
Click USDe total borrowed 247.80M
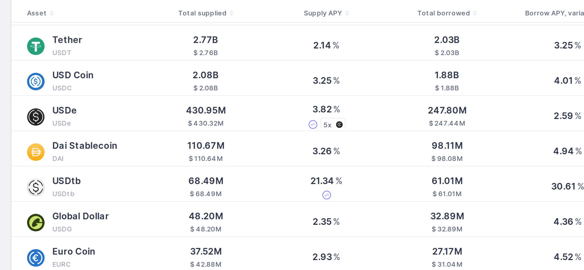pos(447,110)
